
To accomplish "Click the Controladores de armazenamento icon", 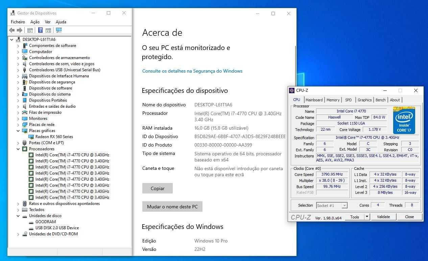I will pyautogui.click(x=25, y=58).
